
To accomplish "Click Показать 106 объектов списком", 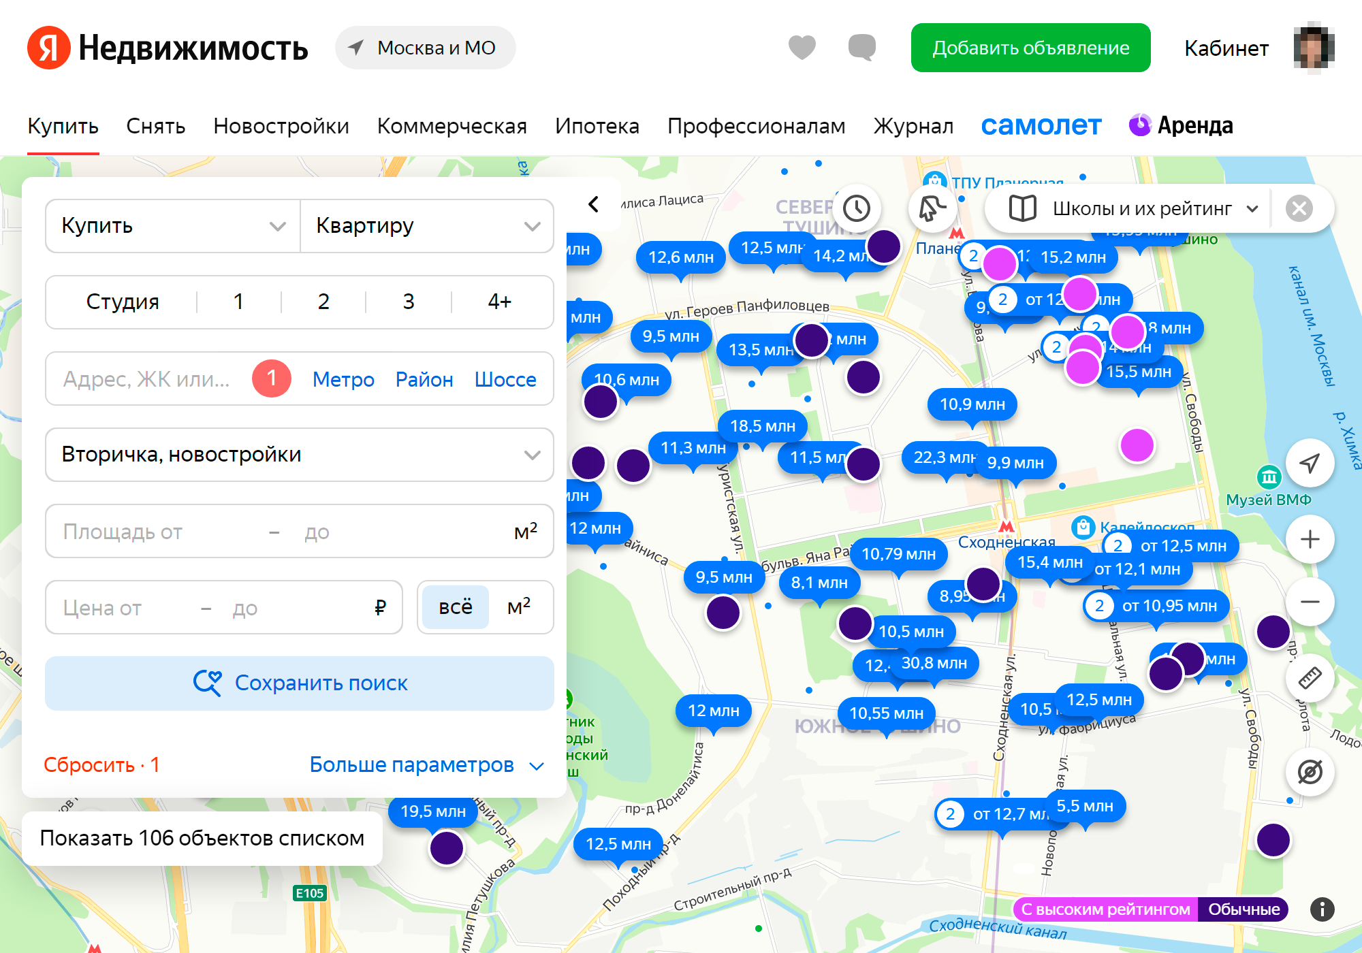I will pos(202,839).
